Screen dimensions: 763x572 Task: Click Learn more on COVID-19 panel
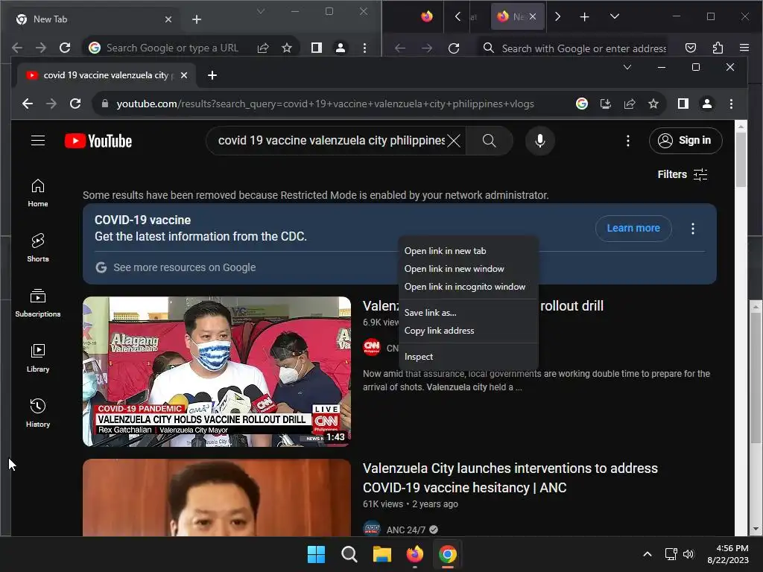click(633, 228)
